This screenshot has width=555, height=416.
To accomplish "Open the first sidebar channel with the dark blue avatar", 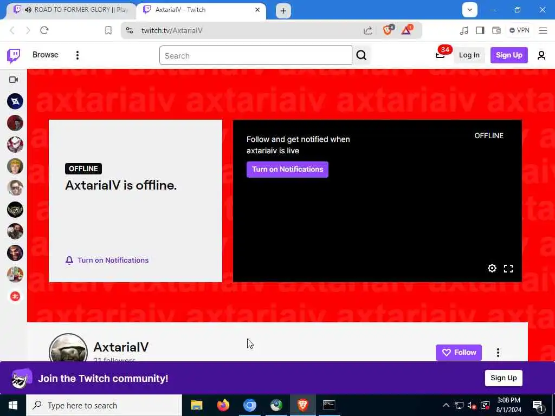I will coord(15,101).
